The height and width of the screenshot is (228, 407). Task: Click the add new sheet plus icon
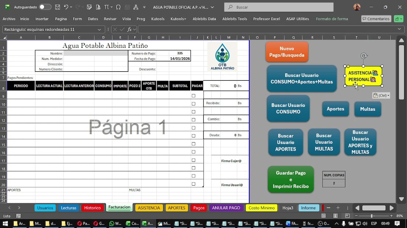pyautogui.click(x=338, y=208)
